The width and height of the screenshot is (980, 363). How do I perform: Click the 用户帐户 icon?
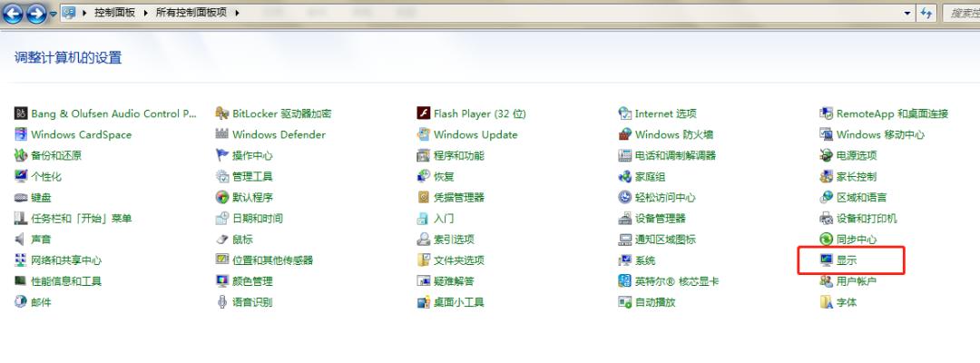coord(827,281)
